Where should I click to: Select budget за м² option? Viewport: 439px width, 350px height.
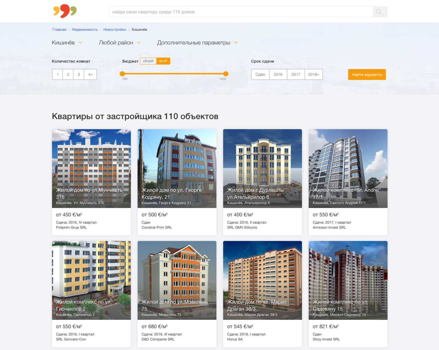tap(163, 61)
